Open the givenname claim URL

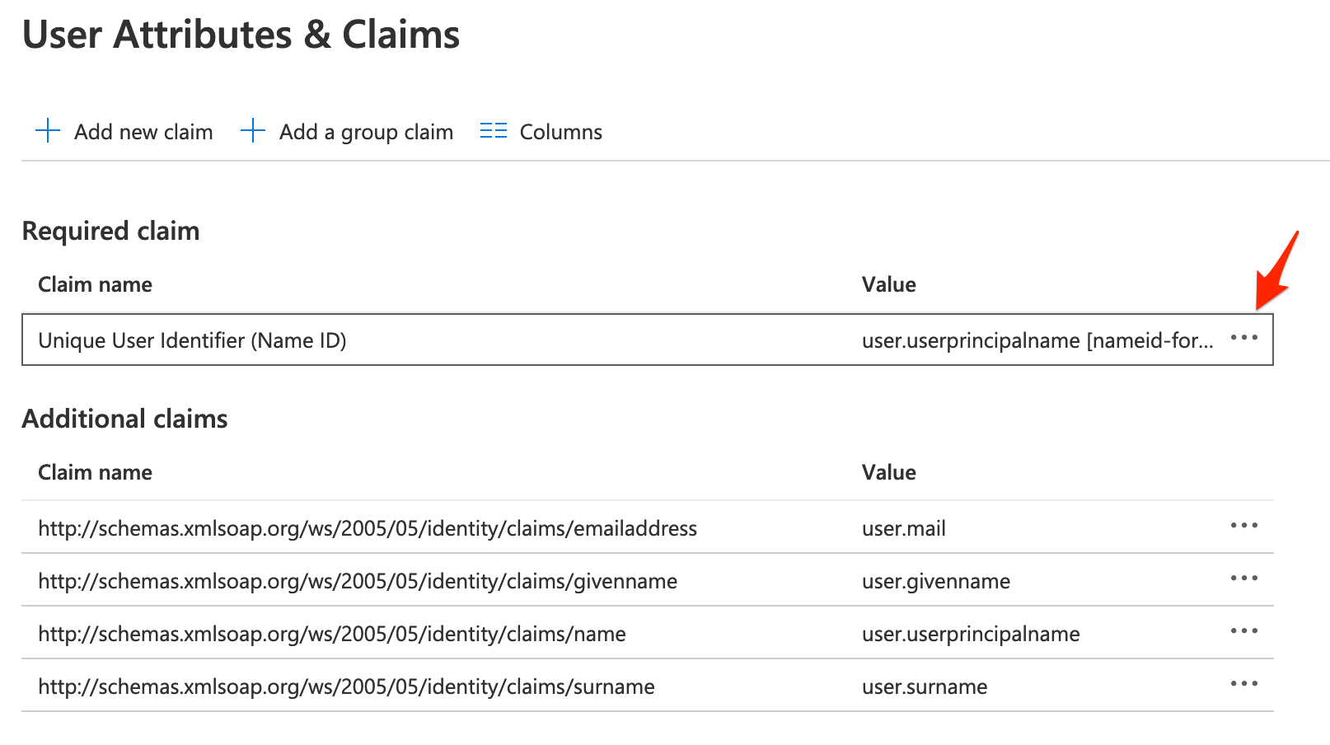[x=358, y=581]
